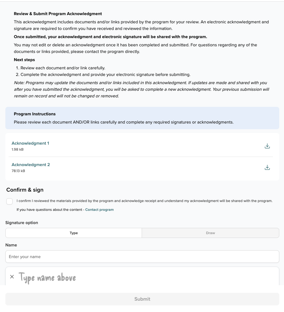Select the Confirm & sign heading
284x312 pixels.
click(25, 190)
